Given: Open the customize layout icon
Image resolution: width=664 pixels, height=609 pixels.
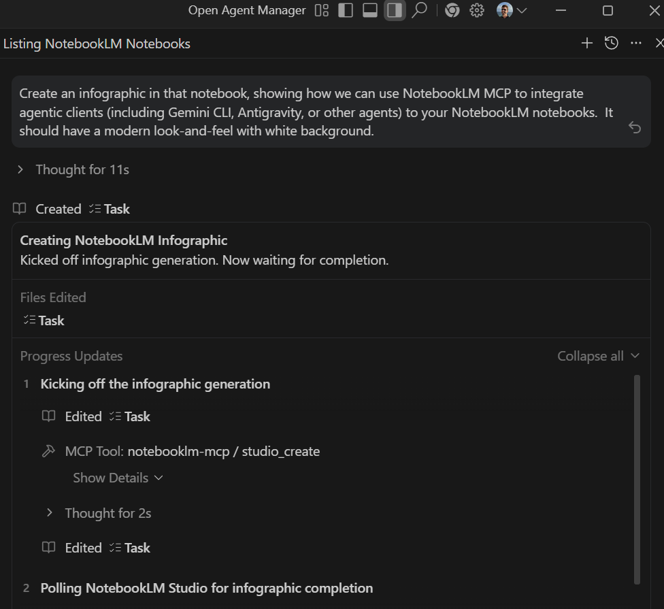Looking at the screenshot, I should (x=322, y=10).
